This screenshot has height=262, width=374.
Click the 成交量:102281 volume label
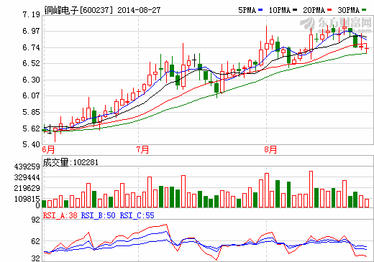(x=70, y=162)
